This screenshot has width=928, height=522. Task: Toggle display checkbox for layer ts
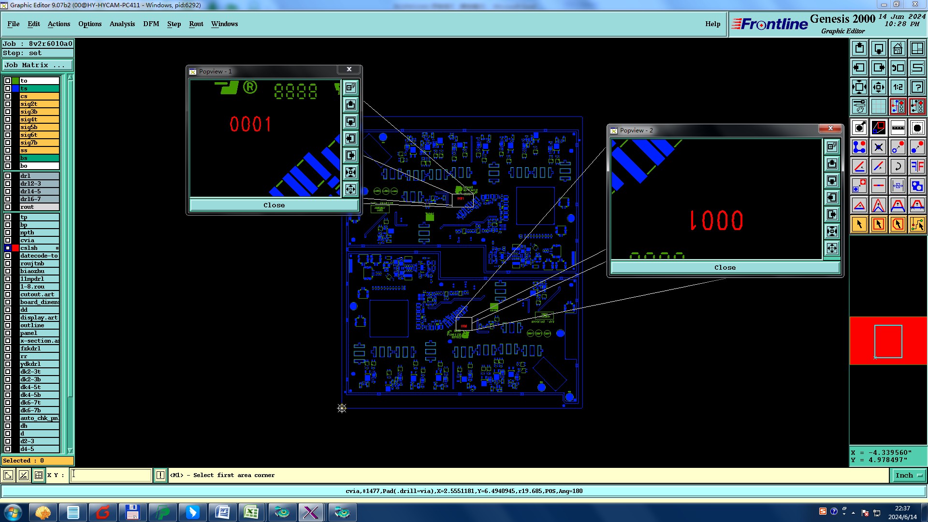point(8,88)
